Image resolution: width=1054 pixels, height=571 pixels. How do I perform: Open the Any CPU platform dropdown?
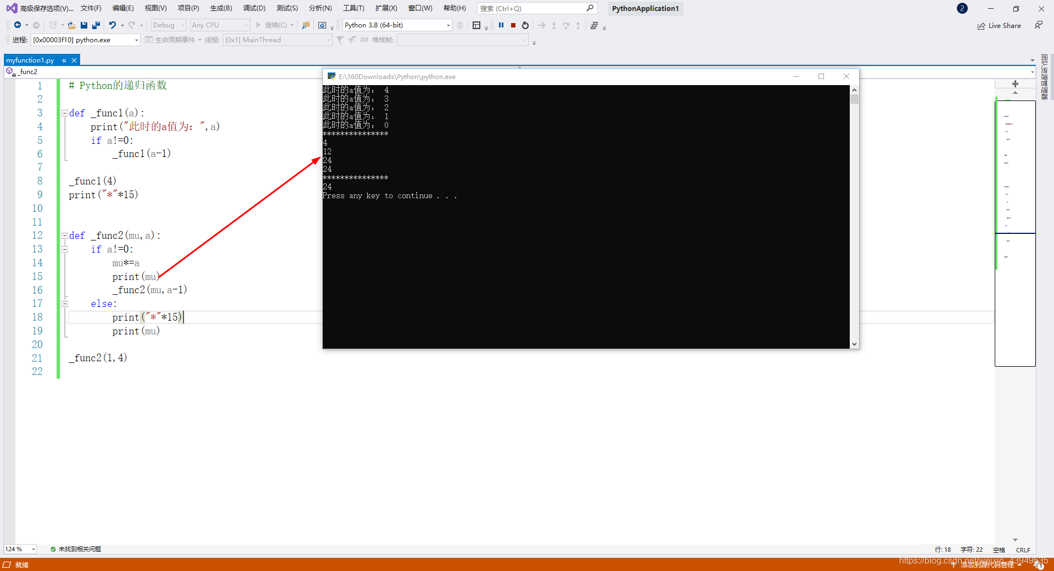tap(220, 25)
